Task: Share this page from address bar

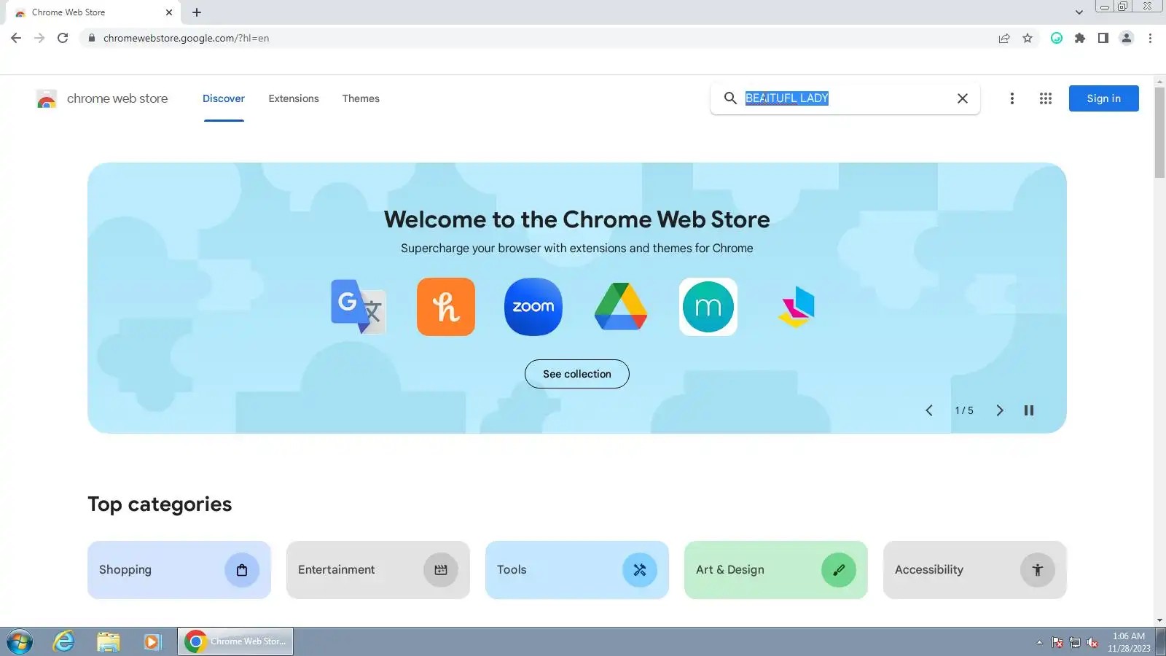Action: 1004,38
